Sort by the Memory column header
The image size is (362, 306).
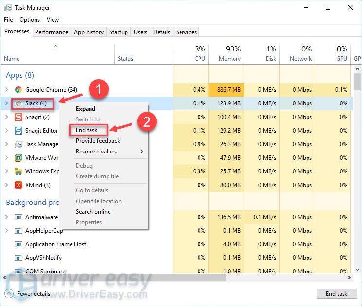click(x=226, y=54)
